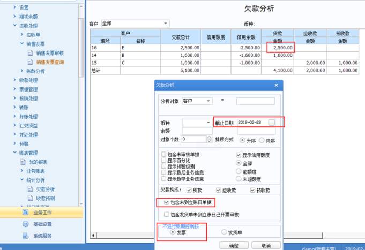Viewport: 365px width, 250px height.
Task: Open the calendar picker beside 截止日期
Action: 272,123
